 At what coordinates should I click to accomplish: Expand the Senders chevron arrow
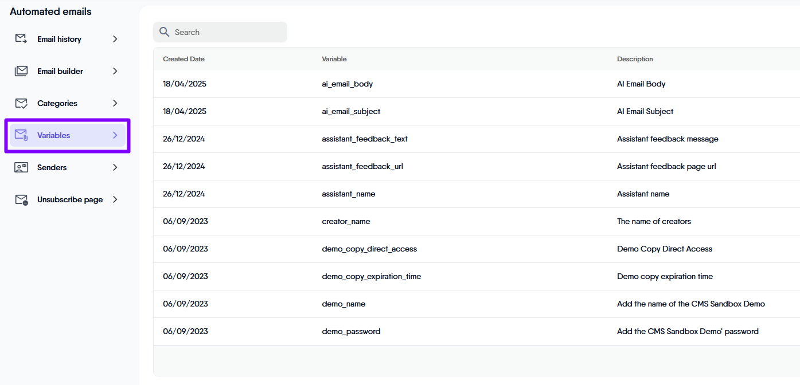coord(115,167)
